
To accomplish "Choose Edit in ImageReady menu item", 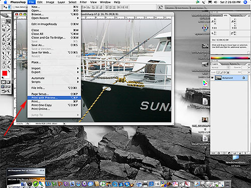I will click(x=54, y=24).
